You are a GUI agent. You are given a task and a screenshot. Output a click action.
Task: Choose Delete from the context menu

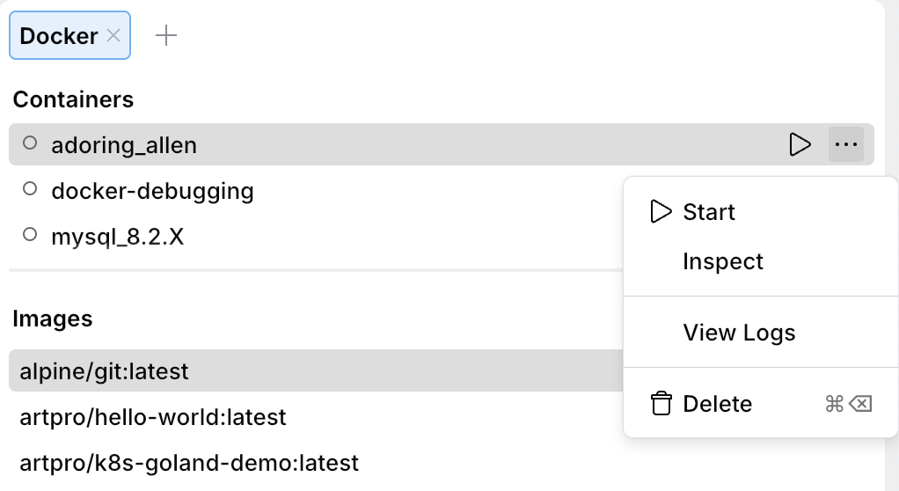[717, 404]
